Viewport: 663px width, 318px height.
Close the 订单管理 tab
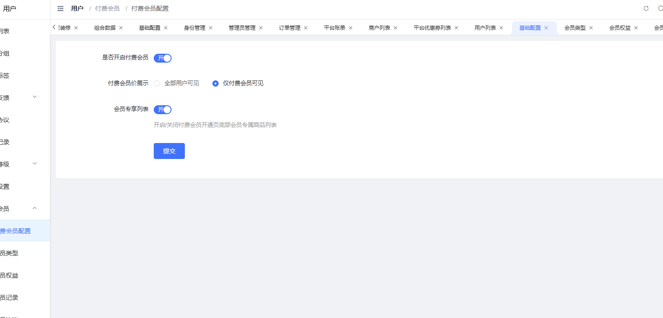(x=306, y=28)
